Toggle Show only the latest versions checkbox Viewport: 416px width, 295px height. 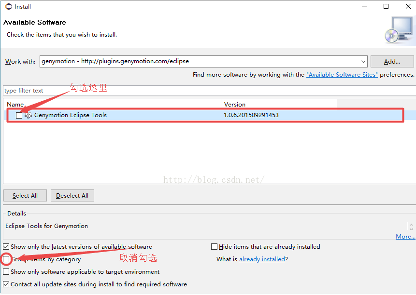click(6, 247)
